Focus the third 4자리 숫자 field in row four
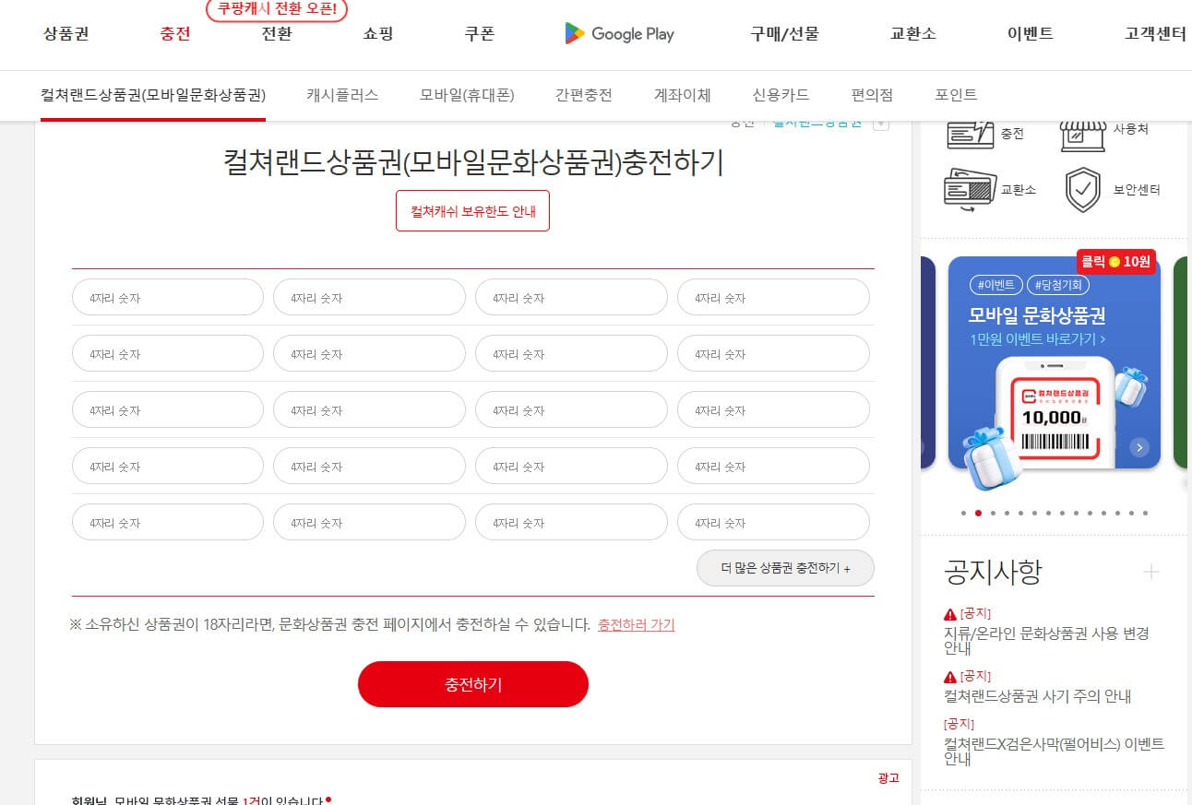1192x805 pixels. pyautogui.click(x=571, y=467)
